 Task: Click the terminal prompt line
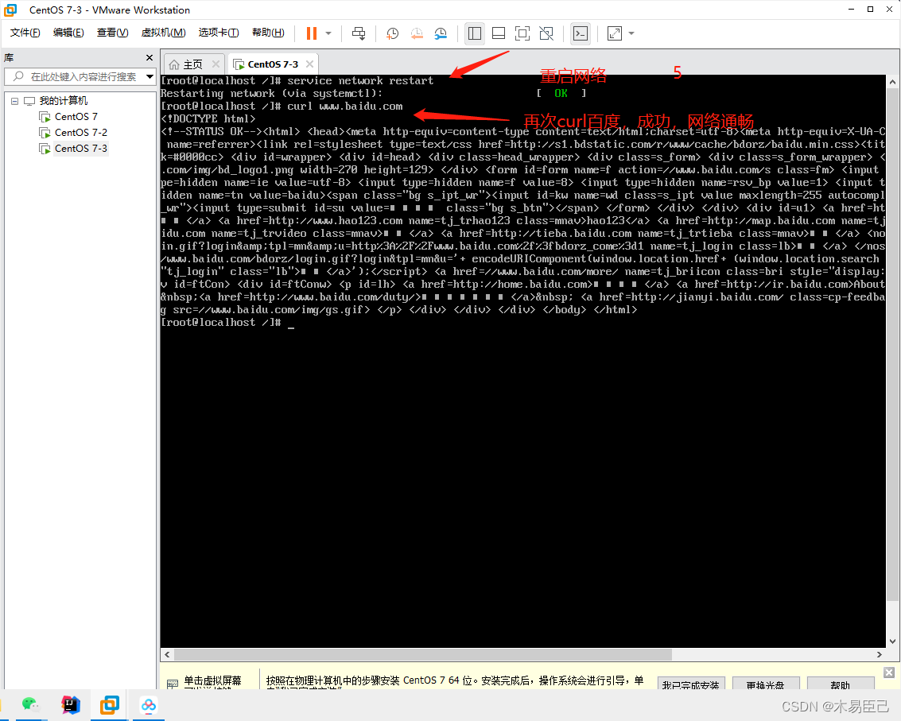pos(227,323)
